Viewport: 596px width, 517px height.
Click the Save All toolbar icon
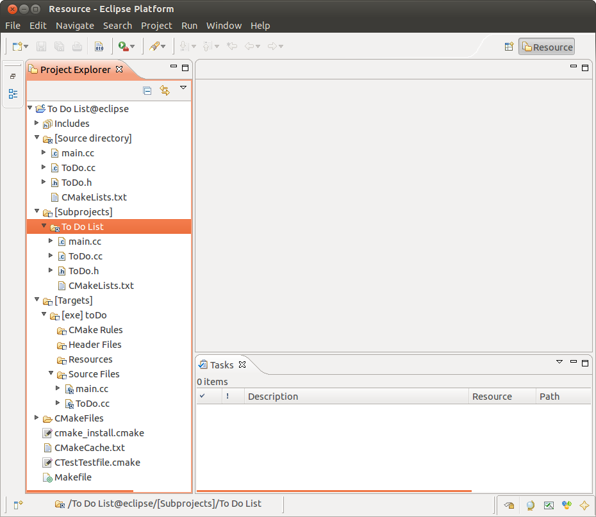(x=59, y=46)
